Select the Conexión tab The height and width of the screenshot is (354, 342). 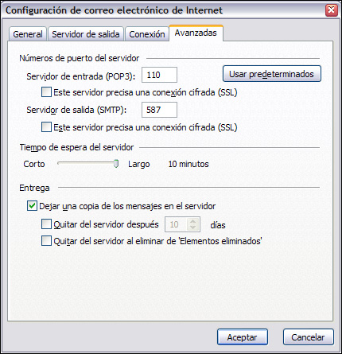[147, 34]
